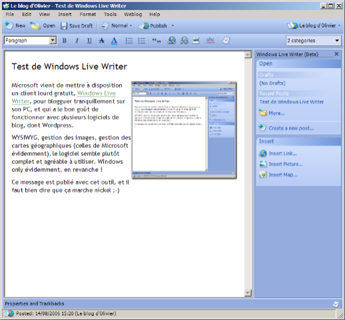Open the File menu
Image resolution: width=345 pixels, height=320 pixels.
click(10, 15)
